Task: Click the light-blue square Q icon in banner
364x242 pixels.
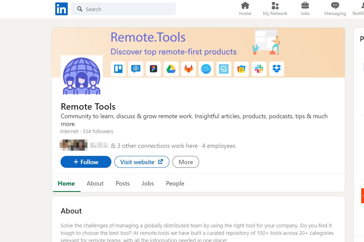Action: pos(224,69)
